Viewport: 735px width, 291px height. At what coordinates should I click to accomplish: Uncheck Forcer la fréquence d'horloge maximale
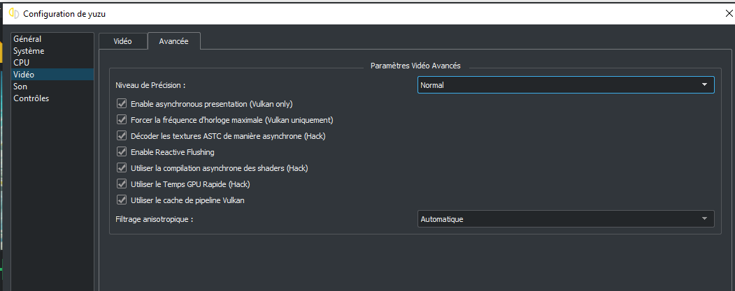(122, 120)
